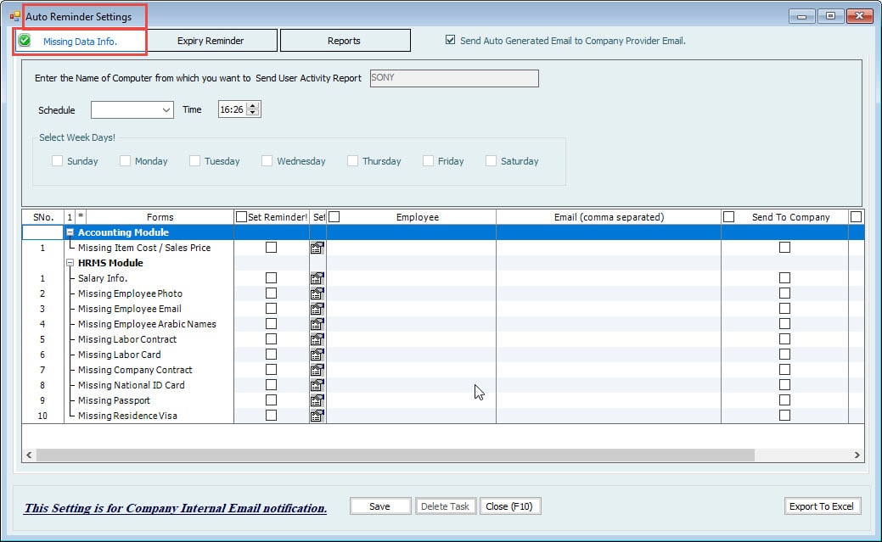882x542 pixels.
Task: Check the Friday weekday box
Action: tap(428, 161)
